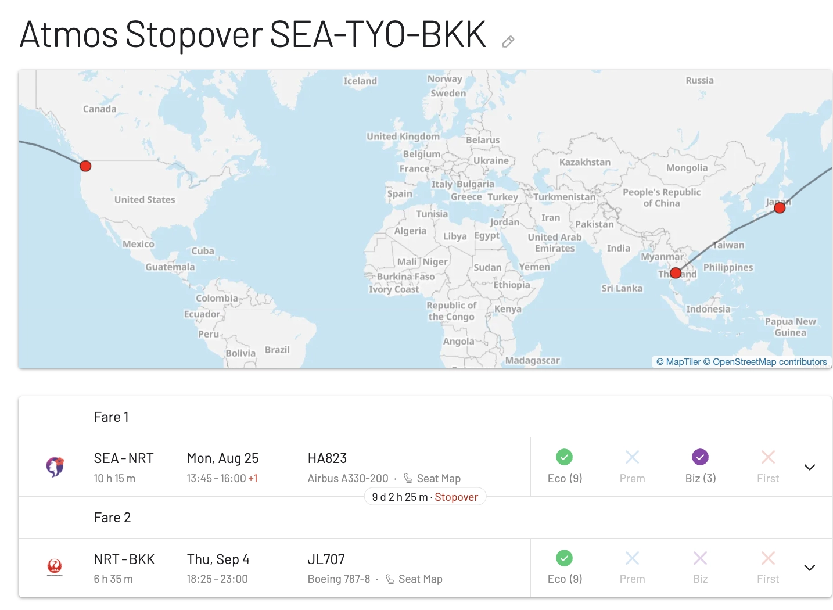Click the Biz (3) label on HA823 row
This screenshot has width=833, height=610.
click(701, 478)
